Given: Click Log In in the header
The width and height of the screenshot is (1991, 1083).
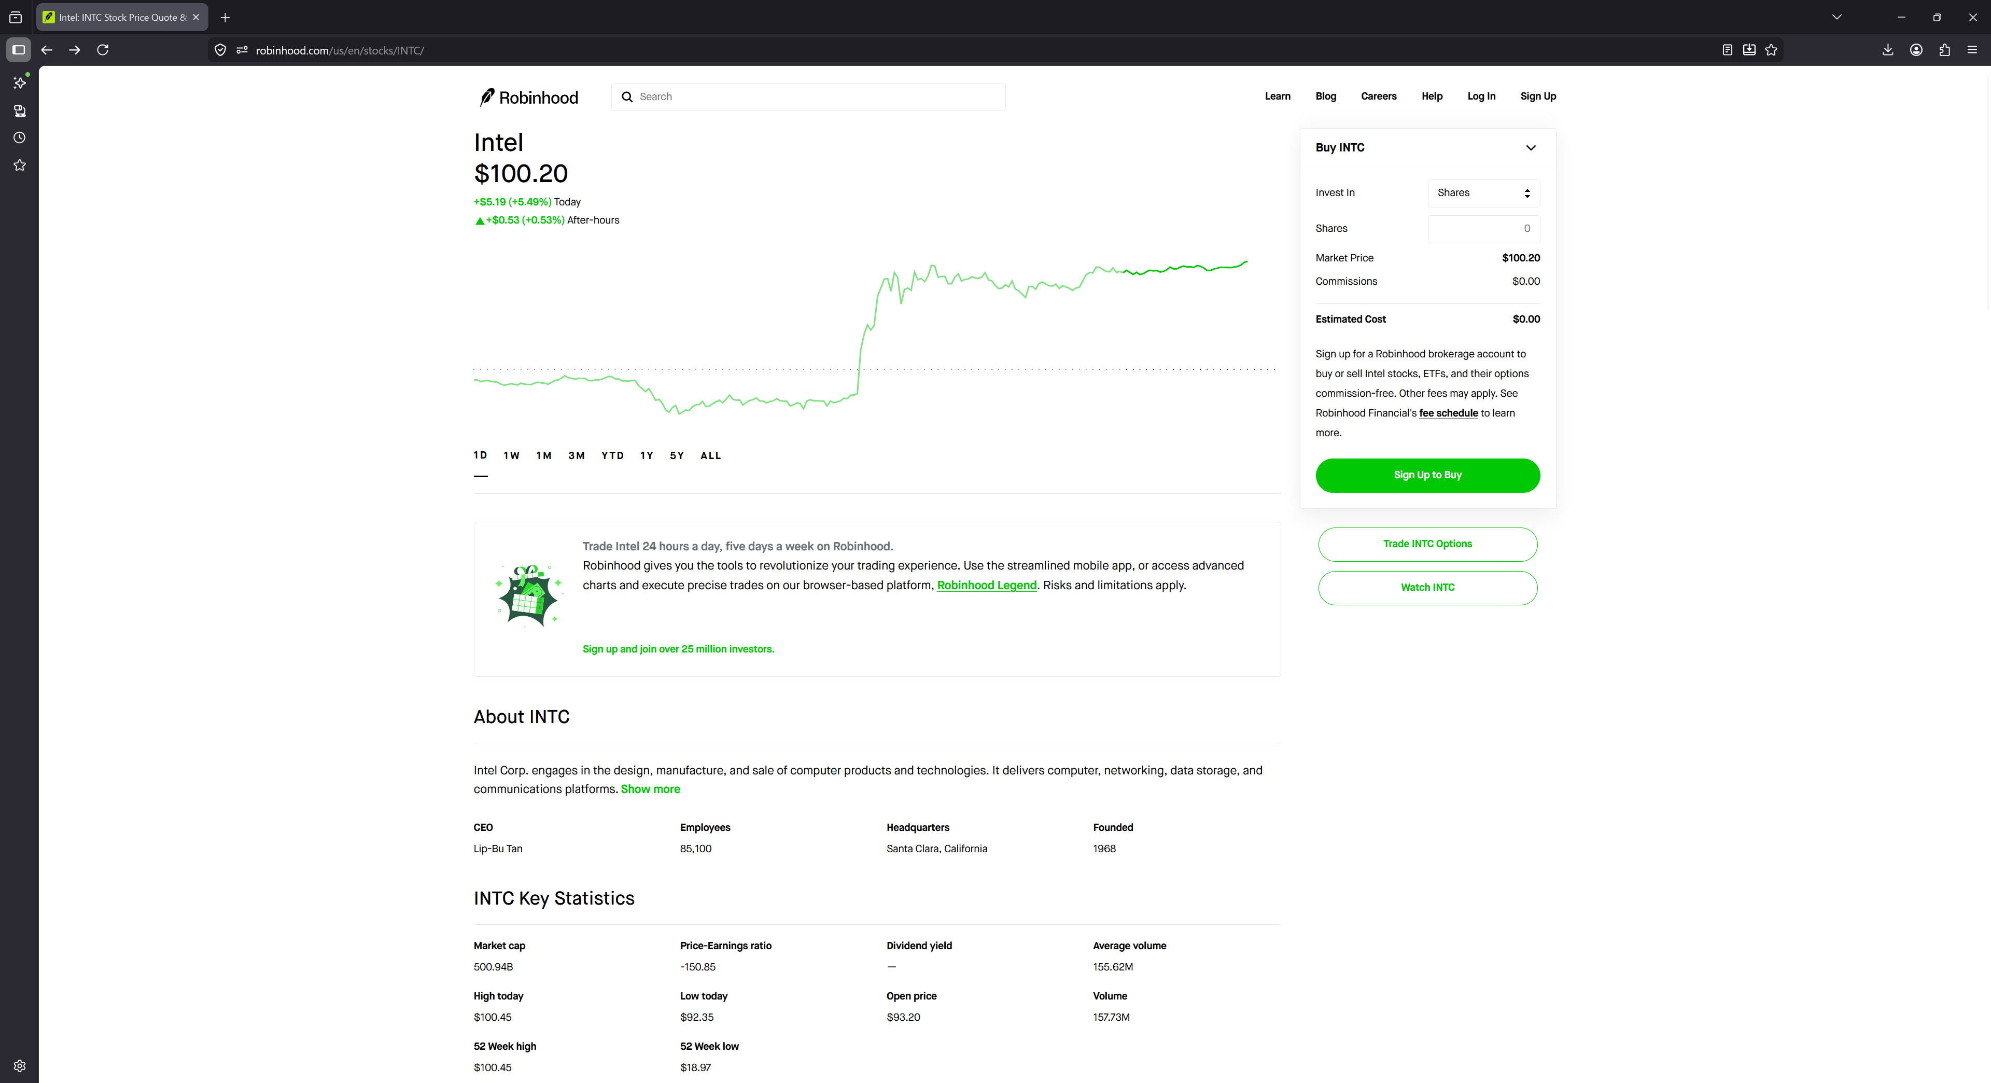Looking at the screenshot, I should click(x=1481, y=96).
